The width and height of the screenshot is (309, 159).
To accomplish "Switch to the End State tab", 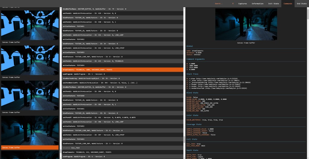I will click(x=301, y=4).
